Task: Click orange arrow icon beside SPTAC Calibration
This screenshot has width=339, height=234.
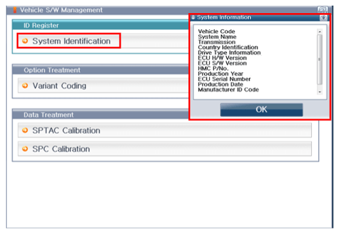Action: point(25,131)
